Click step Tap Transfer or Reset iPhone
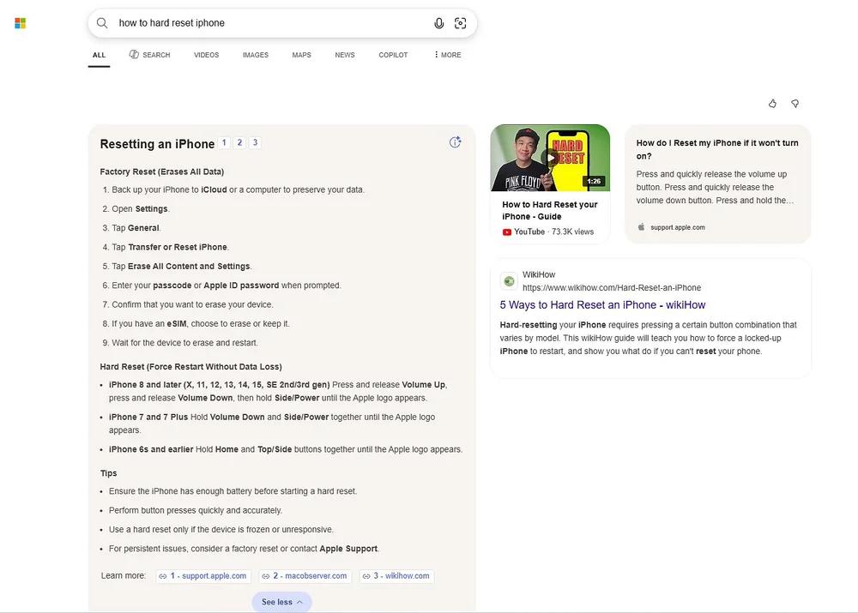 click(x=170, y=247)
